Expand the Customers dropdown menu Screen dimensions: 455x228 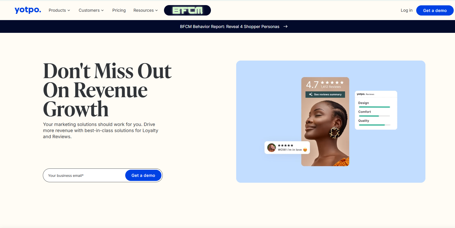(91, 10)
